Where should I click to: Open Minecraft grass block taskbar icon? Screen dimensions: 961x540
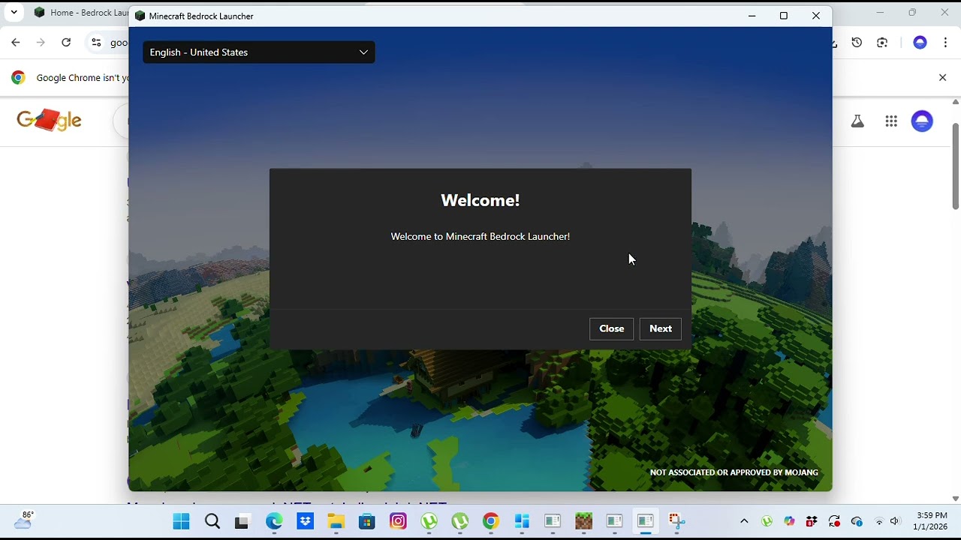tap(583, 521)
